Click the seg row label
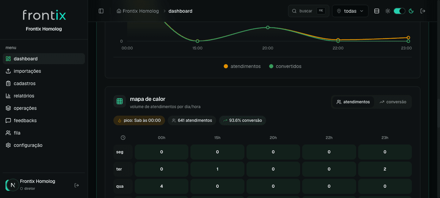The image size is (440, 198). click(123, 152)
